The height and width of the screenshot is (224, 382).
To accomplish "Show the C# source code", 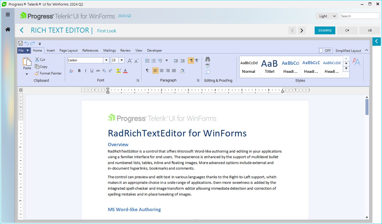I will 347,30.
